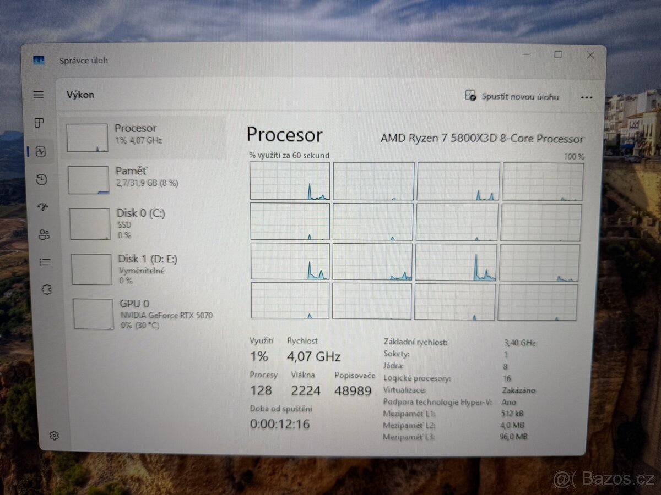Click the CPU usage mini graph thumbnail
Image resolution: width=661 pixels, height=495 pixels.
[89, 136]
